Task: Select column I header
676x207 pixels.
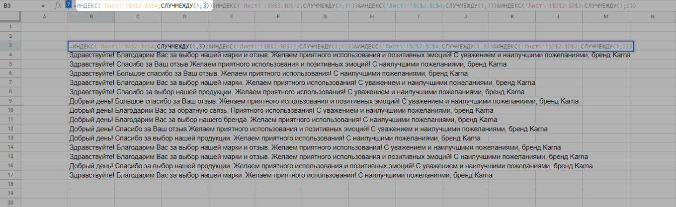Action: pyautogui.click(x=418, y=17)
